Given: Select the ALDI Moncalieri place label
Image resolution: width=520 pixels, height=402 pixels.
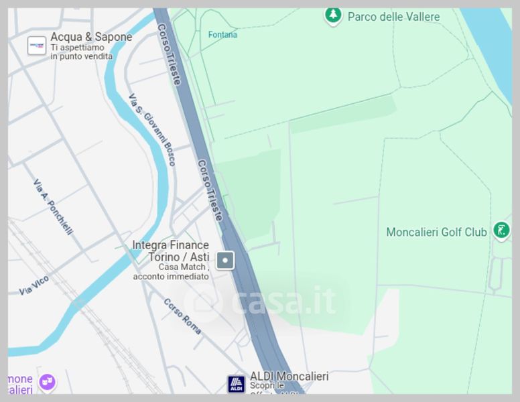Looking at the screenshot, I should click(289, 376).
